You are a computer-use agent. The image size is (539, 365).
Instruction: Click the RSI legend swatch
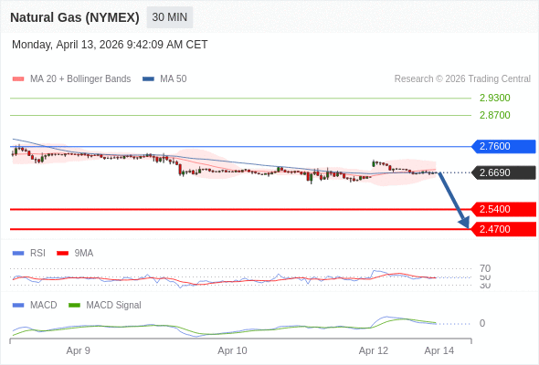pos(18,254)
